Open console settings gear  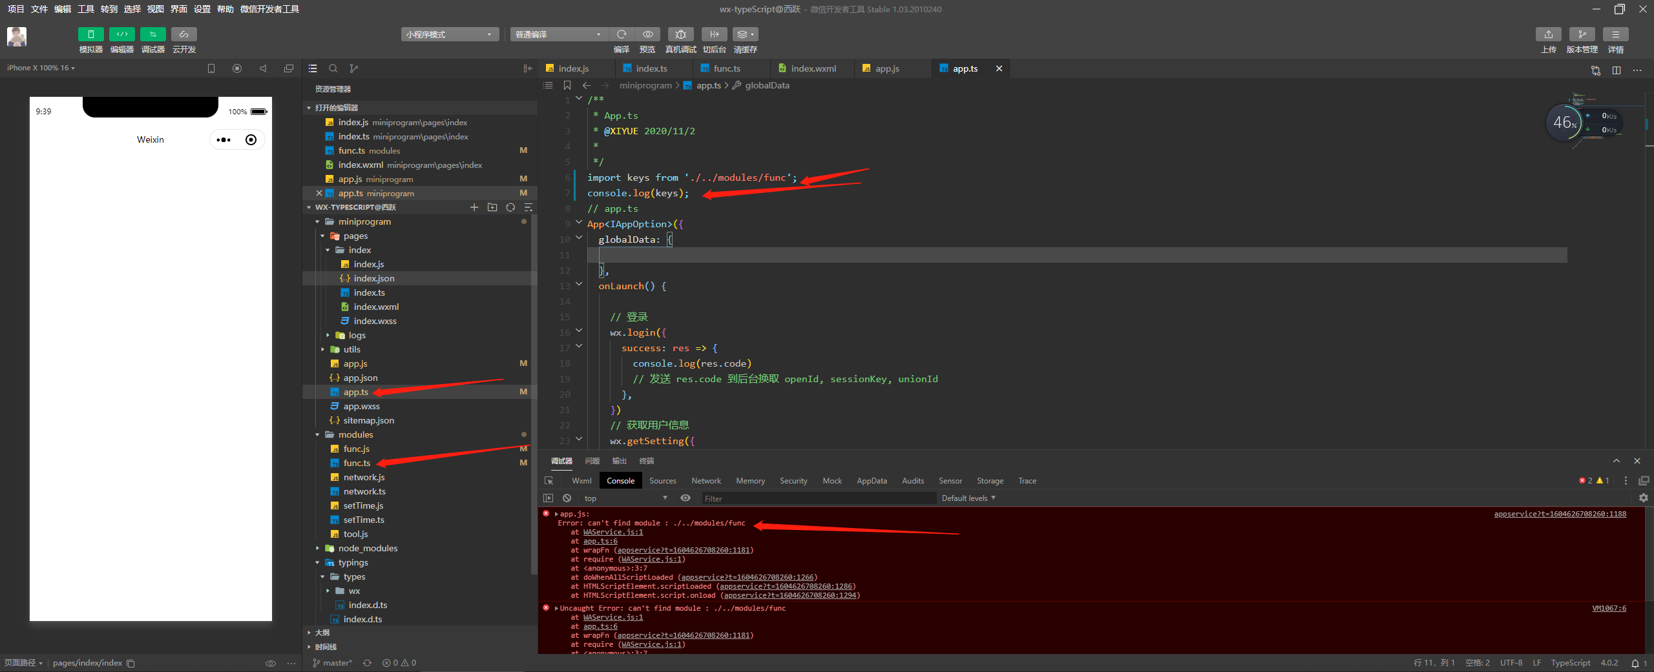tap(1644, 498)
